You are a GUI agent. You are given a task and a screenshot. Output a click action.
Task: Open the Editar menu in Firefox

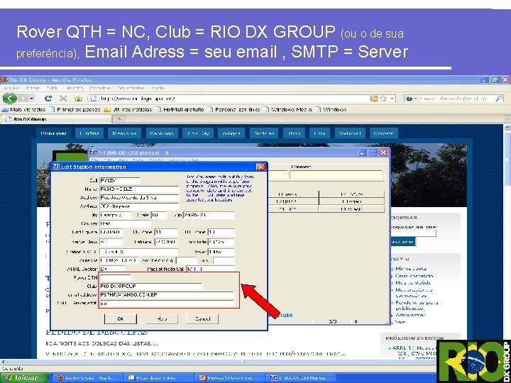click(x=33, y=88)
